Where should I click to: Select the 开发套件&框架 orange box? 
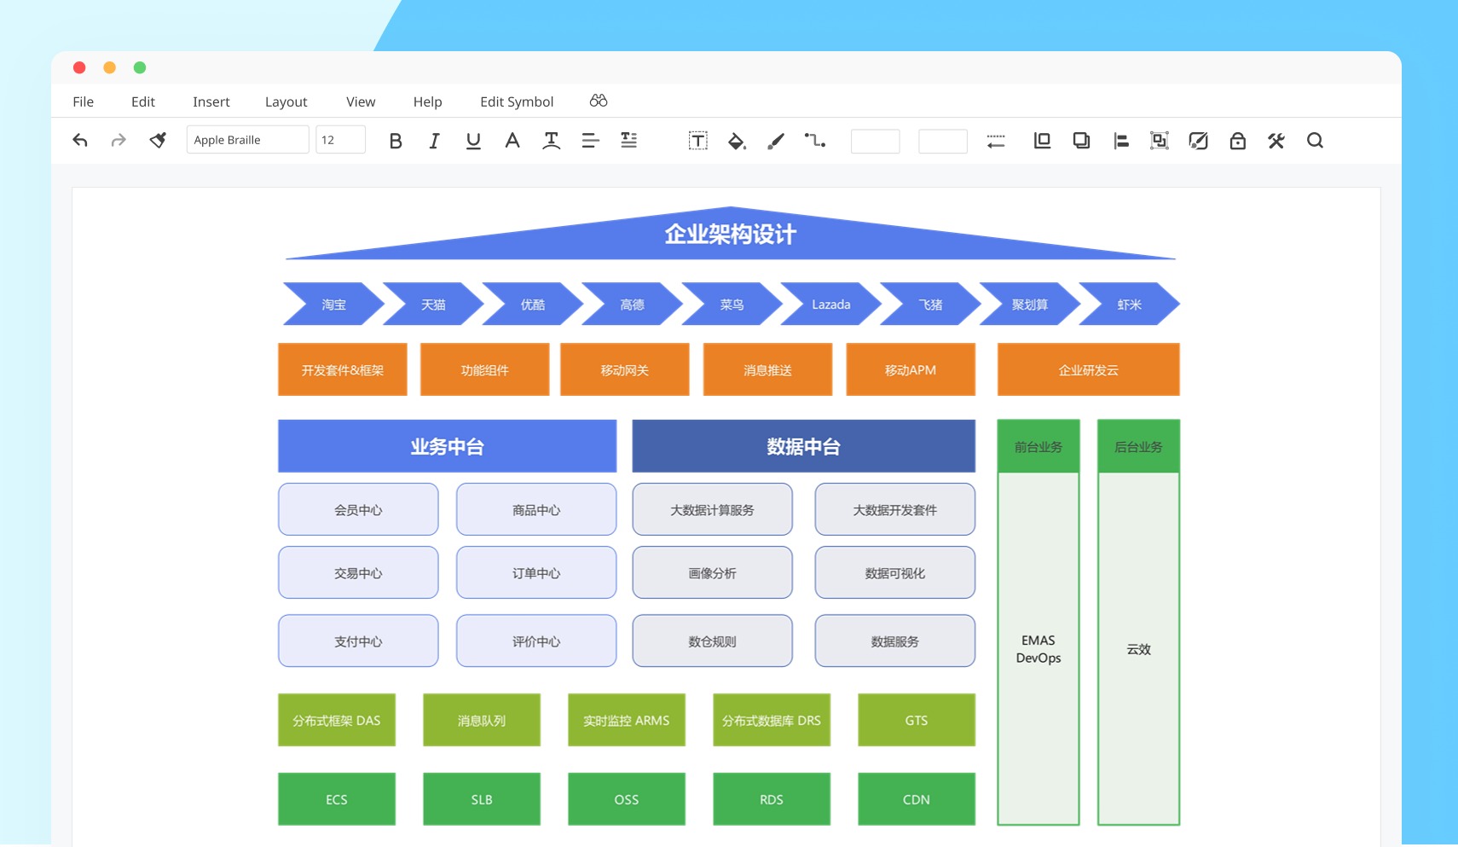tap(343, 369)
